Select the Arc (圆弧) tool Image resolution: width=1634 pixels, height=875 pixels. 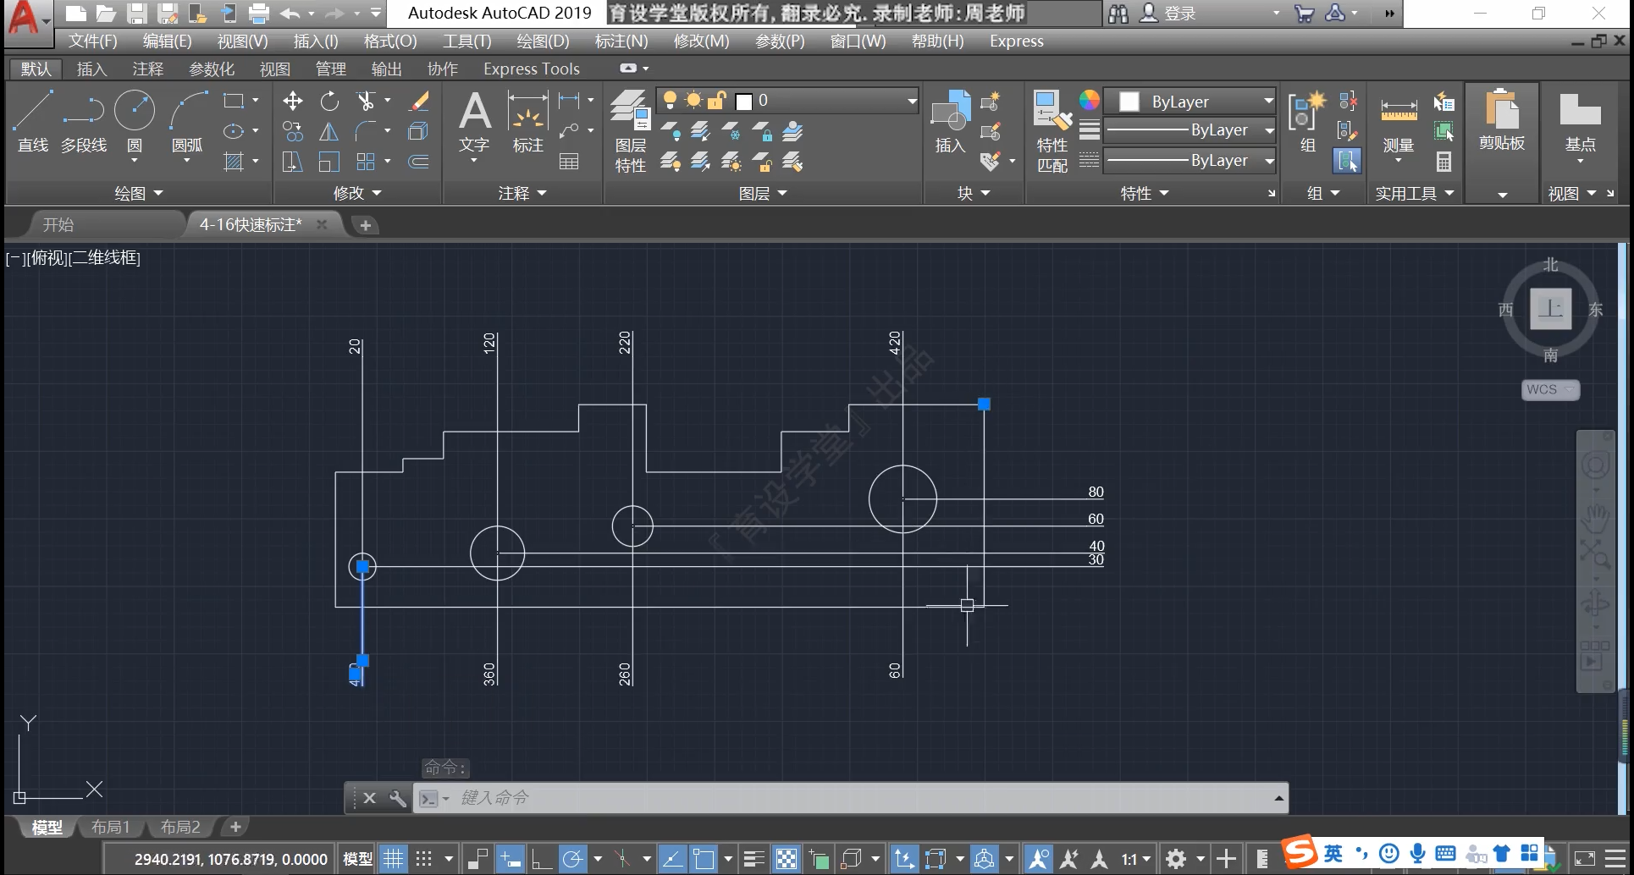coord(187,121)
